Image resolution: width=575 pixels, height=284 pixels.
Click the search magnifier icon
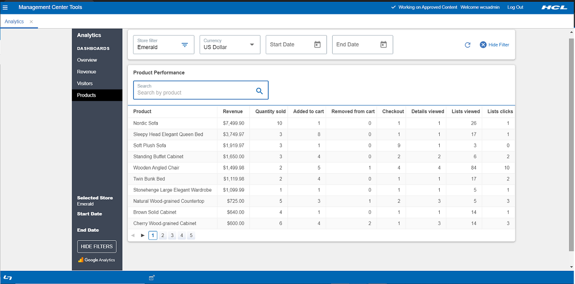point(259,91)
